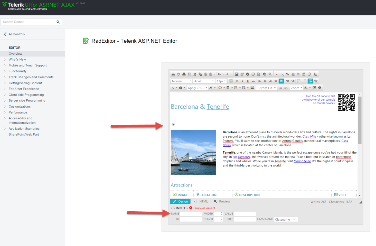Open the font color picker dropdown arrow
The image size is (376, 246).
point(177,88)
